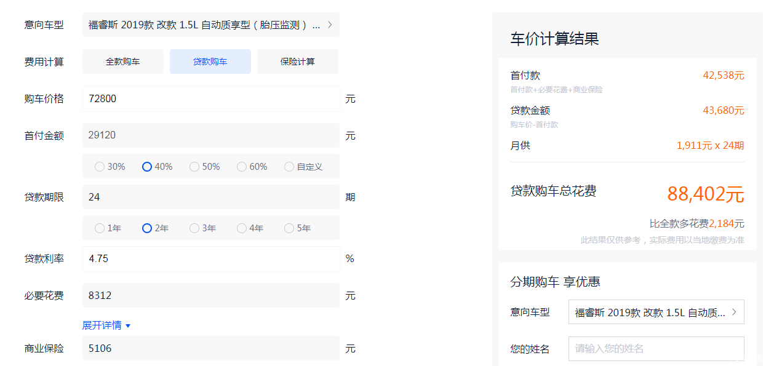Screen dimensions: 766x366
Task: Select the 3年 loan term radio
Action: coord(194,228)
